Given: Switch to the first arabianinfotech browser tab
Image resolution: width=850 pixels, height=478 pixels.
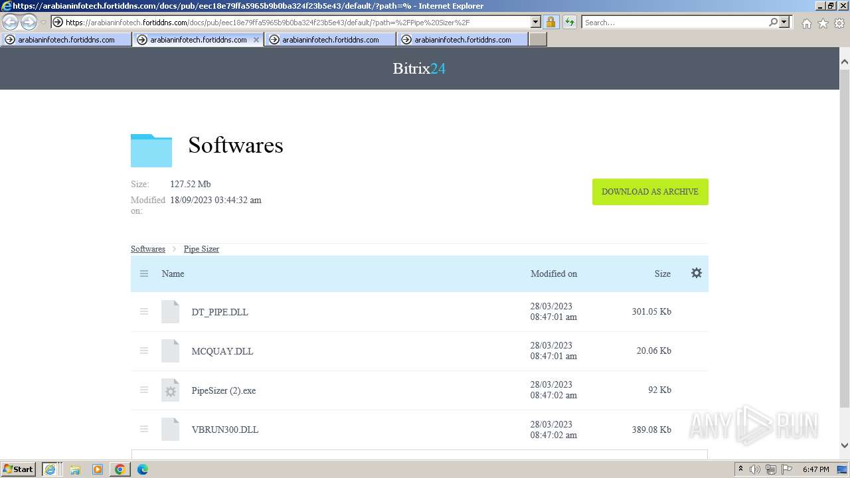Looking at the screenshot, I should tap(66, 40).
